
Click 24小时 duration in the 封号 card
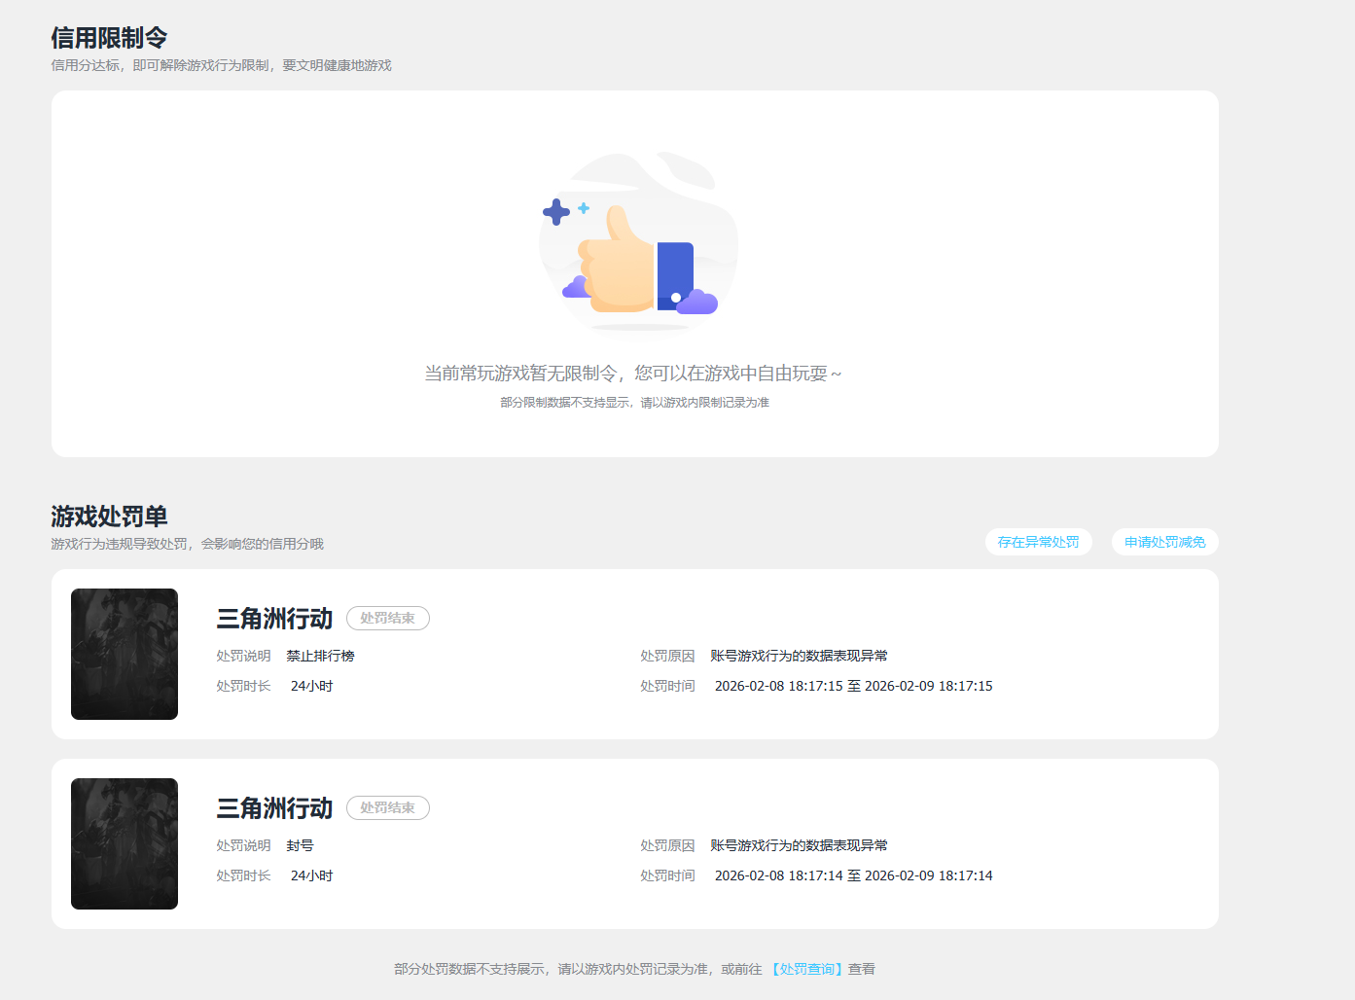coord(311,875)
